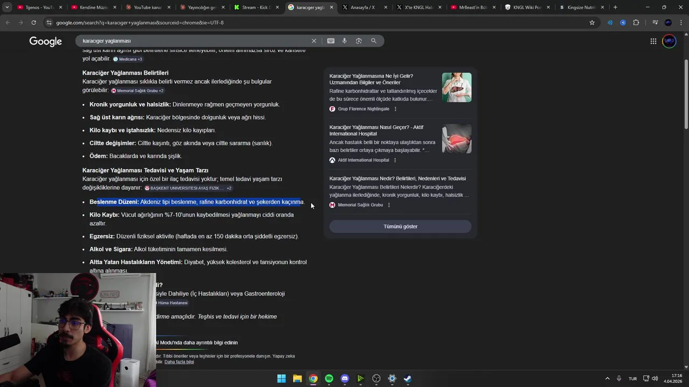Open Karaciğer Yağlanması Nedir result
This screenshot has height=387, width=689.
[x=397, y=178]
